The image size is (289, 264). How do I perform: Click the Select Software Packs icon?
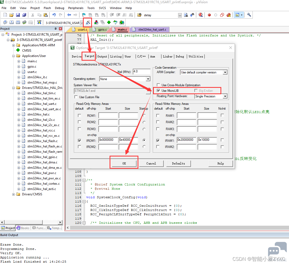point(115,22)
